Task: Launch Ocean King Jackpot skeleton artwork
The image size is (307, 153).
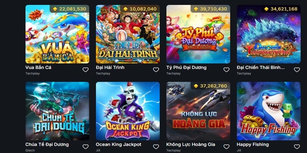Action: coord(128,111)
